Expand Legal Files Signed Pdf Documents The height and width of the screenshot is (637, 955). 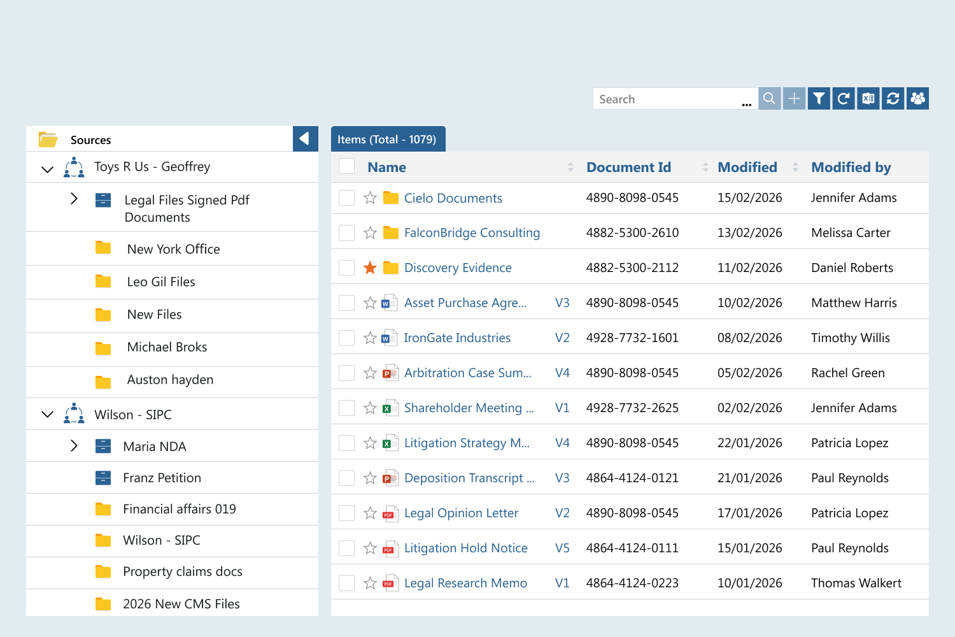(x=74, y=199)
